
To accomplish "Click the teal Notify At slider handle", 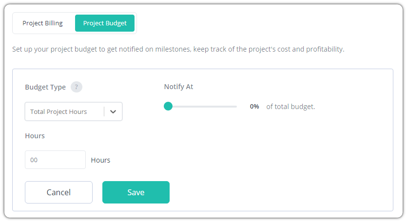I will pyautogui.click(x=168, y=106).
